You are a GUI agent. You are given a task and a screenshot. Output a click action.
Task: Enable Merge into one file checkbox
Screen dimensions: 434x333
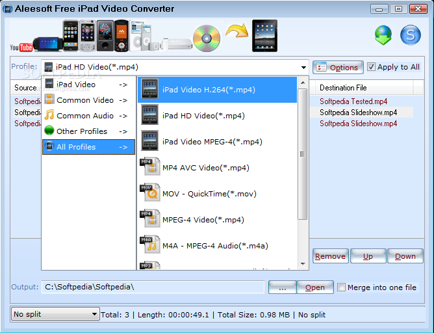point(341,287)
